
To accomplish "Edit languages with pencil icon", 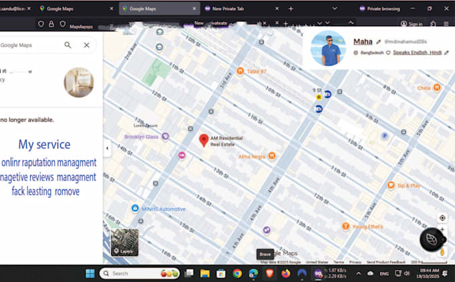I will pos(446,53).
